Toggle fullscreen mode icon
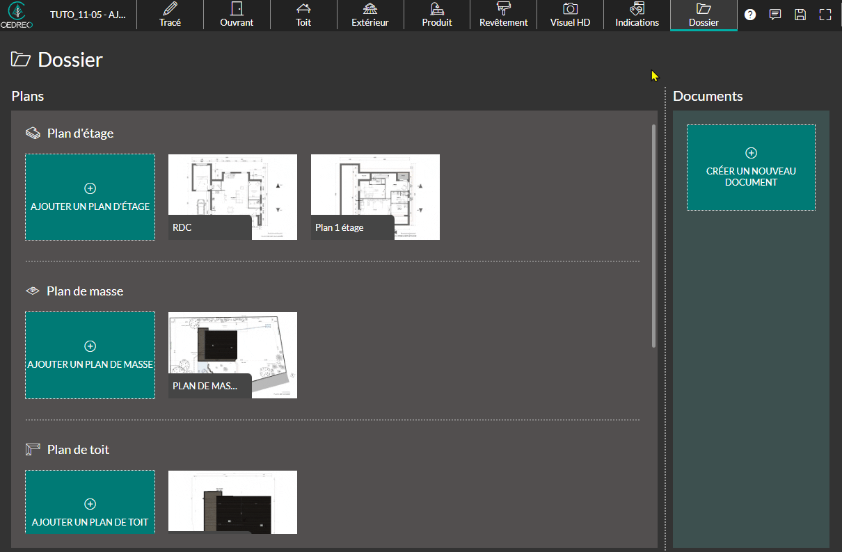The width and height of the screenshot is (842, 552). pyautogui.click(x=825, y=15)
